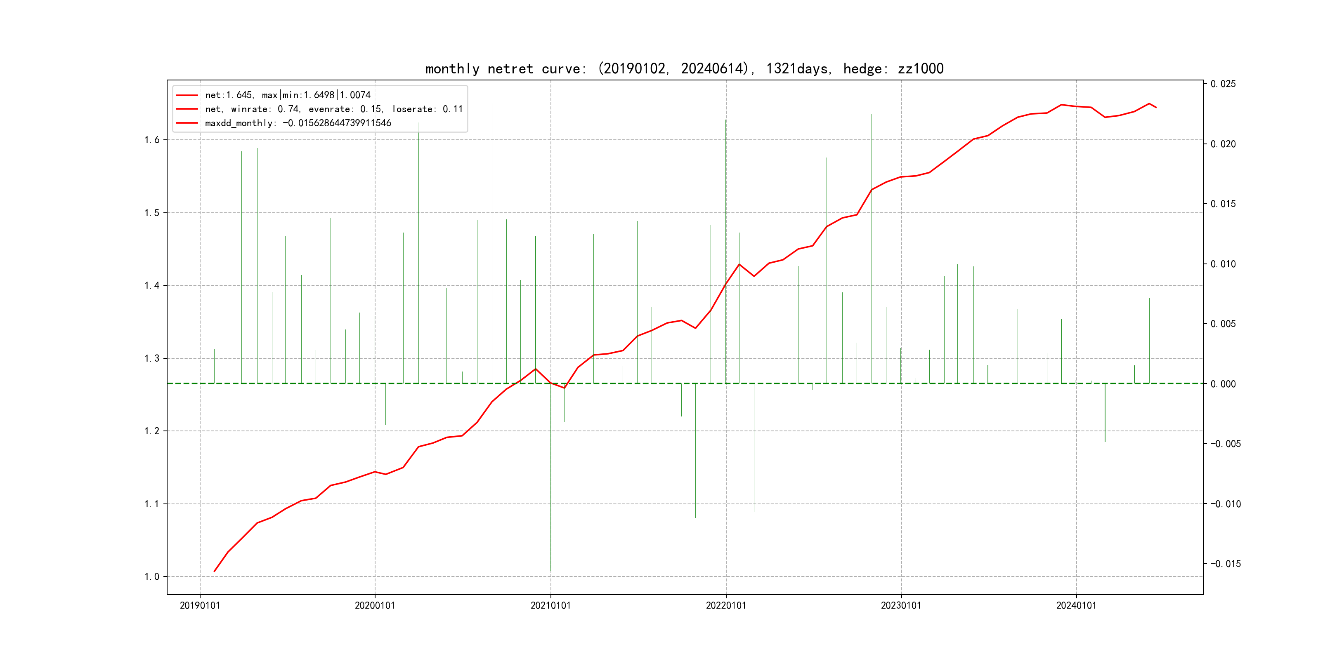
Task: Click the 0.010 right axis tick label
Action: click(x=1223, y=264)
